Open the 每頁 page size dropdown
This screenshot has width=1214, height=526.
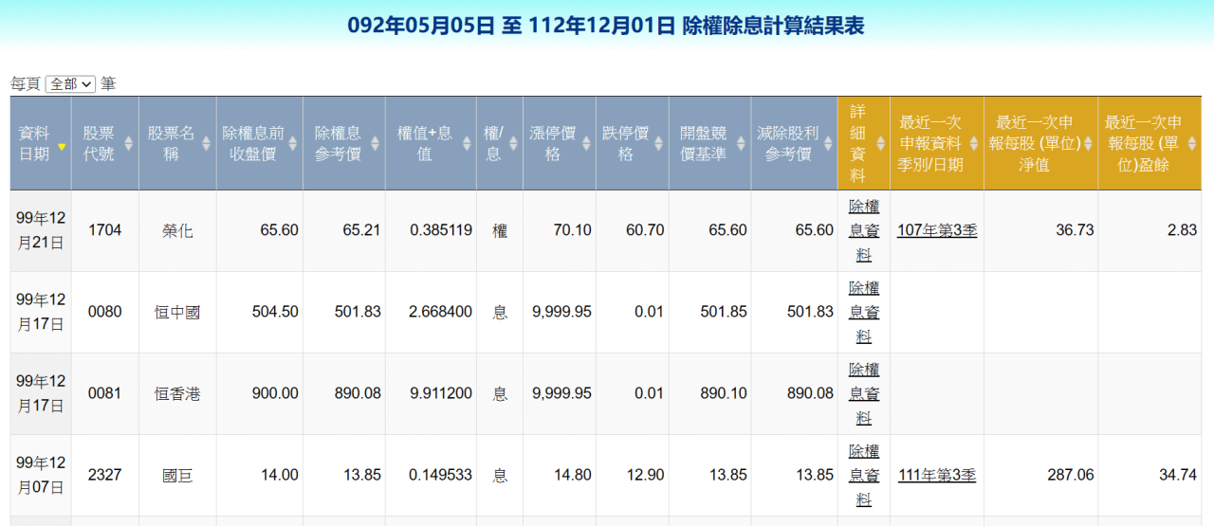71,83
